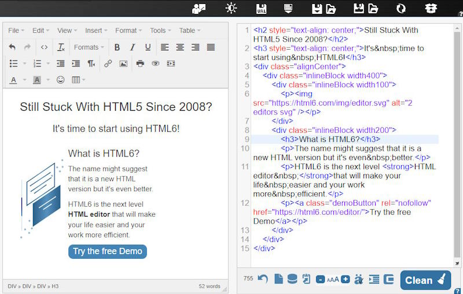The width and height of the screenshot is (463, 294).
Task: Align text right
Action: point(196,47)
